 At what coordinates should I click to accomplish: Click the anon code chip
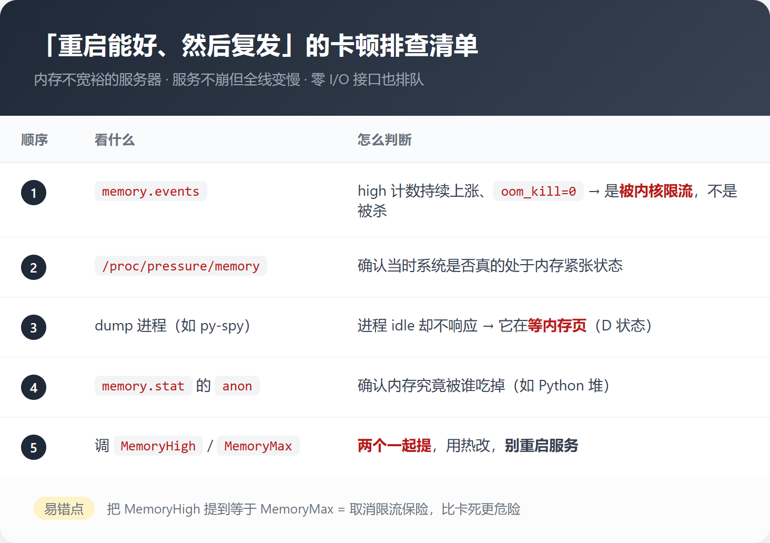237,386
